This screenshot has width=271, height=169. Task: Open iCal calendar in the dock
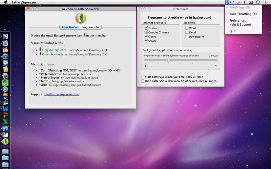pyautogui.click(x=5, y=50)
